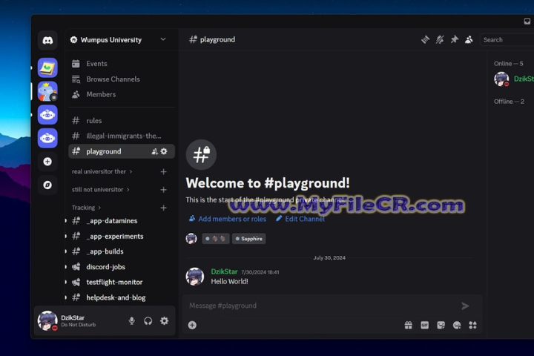The width and height of the screenshot is (534, 356).
Task: Click the send message arrow button
Action: tap(465, 306)
